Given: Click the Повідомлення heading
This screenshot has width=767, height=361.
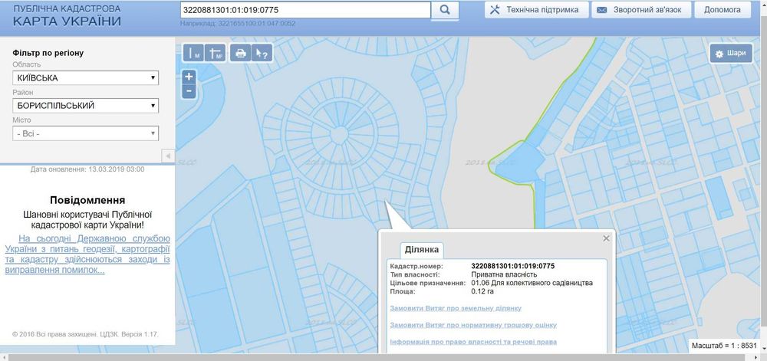Looking at the screenshot, I should point(87,200).
